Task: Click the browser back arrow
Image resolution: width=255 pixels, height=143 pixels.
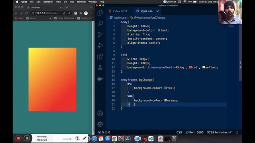Action: coord(16,13)
